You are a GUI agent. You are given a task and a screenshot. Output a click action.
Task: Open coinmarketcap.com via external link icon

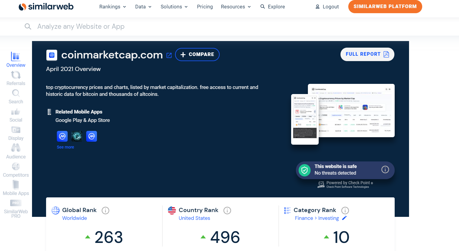coord(169,55)
